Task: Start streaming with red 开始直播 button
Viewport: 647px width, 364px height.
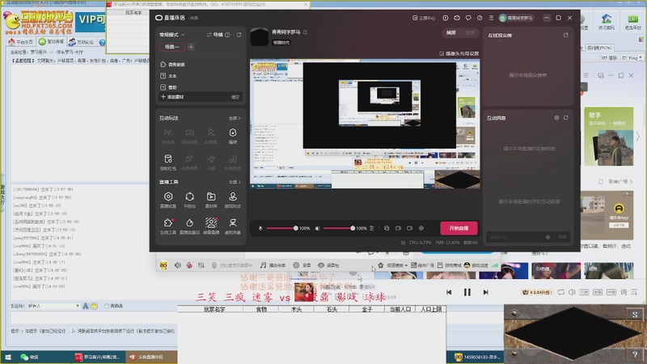Action: [459, 228]
